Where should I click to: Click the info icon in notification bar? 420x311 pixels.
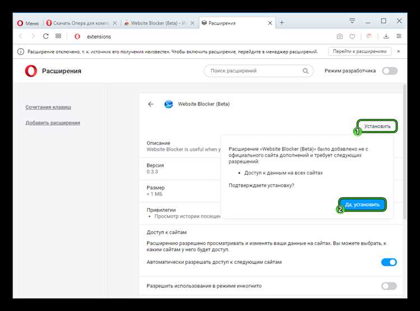[21, 51]
